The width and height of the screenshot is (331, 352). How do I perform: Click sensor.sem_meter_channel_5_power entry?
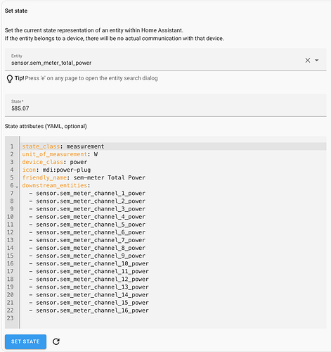pos(91,225)
